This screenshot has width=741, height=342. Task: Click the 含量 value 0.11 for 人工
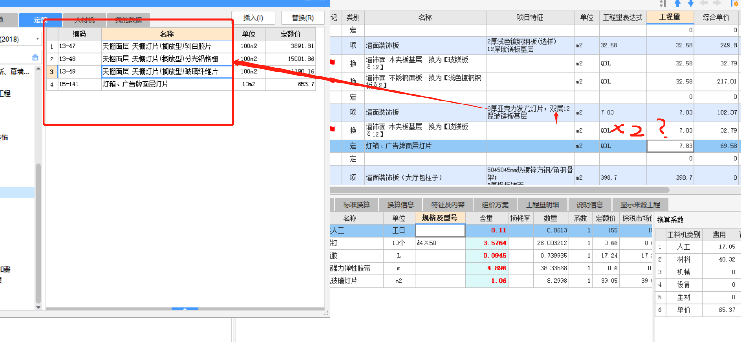click(487, 230)
